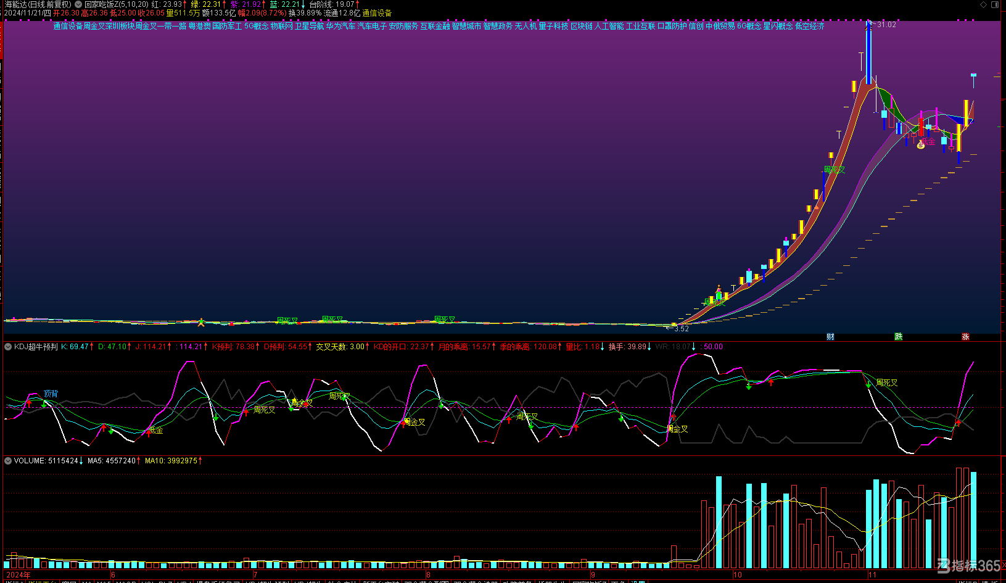Open the 量子科技 concept tag
This screenshot has height=583, width=1006.
tap(553, 26)
